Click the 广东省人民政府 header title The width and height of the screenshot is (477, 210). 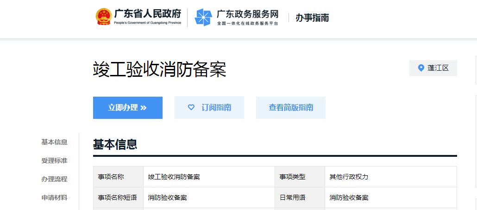[148, 14]
